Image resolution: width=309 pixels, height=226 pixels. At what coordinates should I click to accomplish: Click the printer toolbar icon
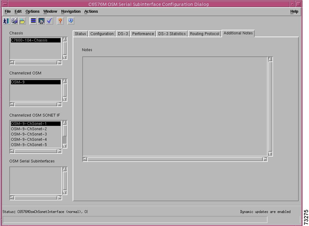pyautogui.click(x=14, y=21)
